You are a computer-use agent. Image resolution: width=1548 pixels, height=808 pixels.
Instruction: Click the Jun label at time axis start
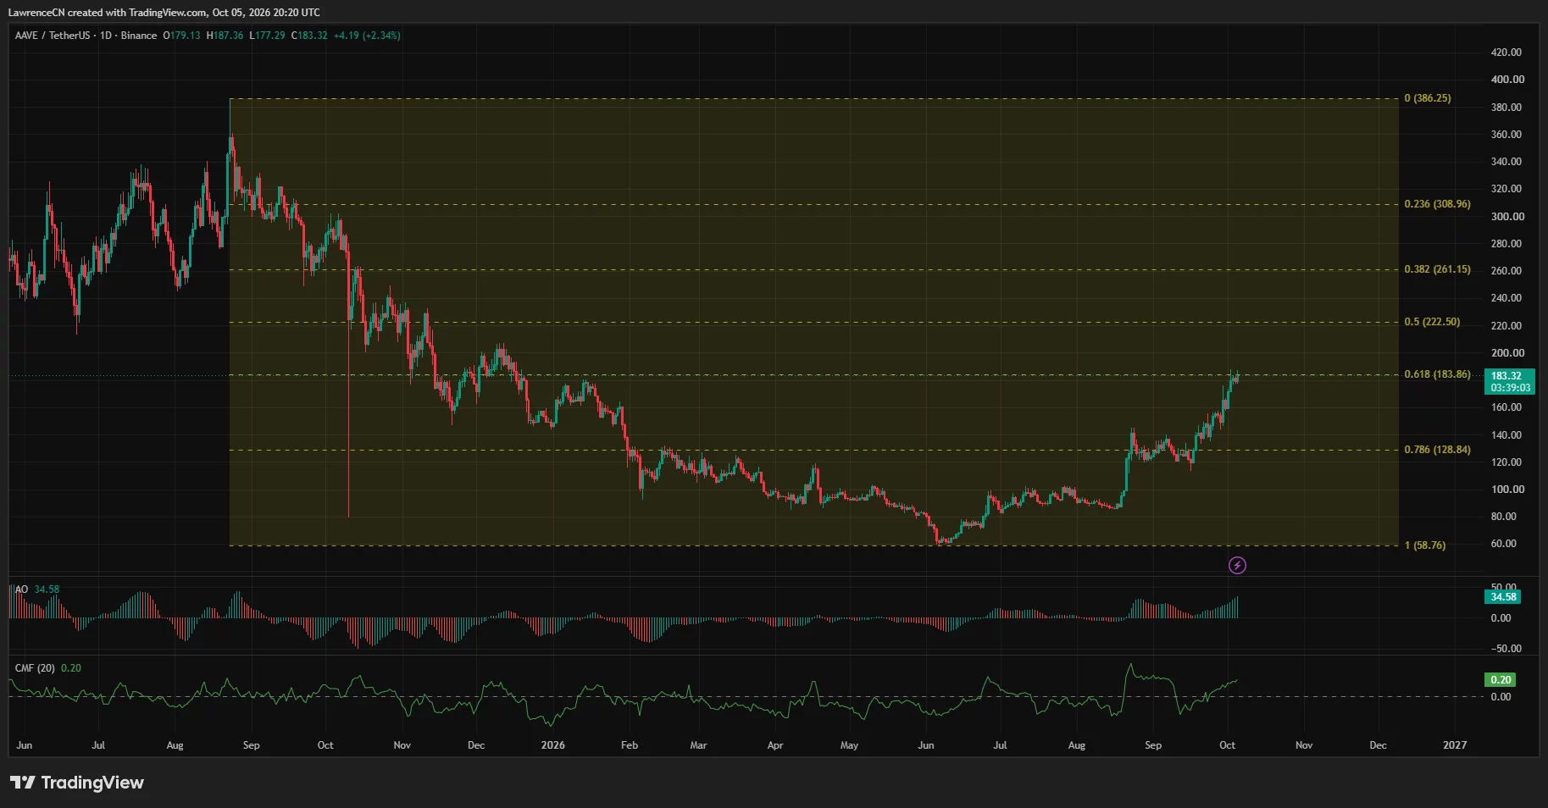[x=25, y=745]
